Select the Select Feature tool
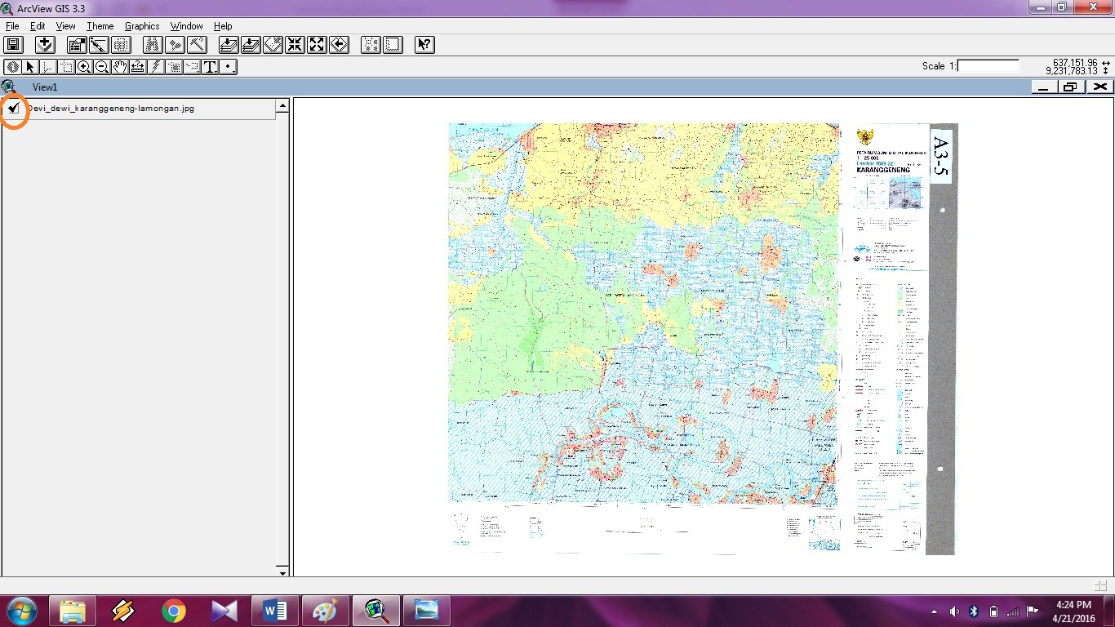This screenshot has width=1115, height=627. coord(66,67)
